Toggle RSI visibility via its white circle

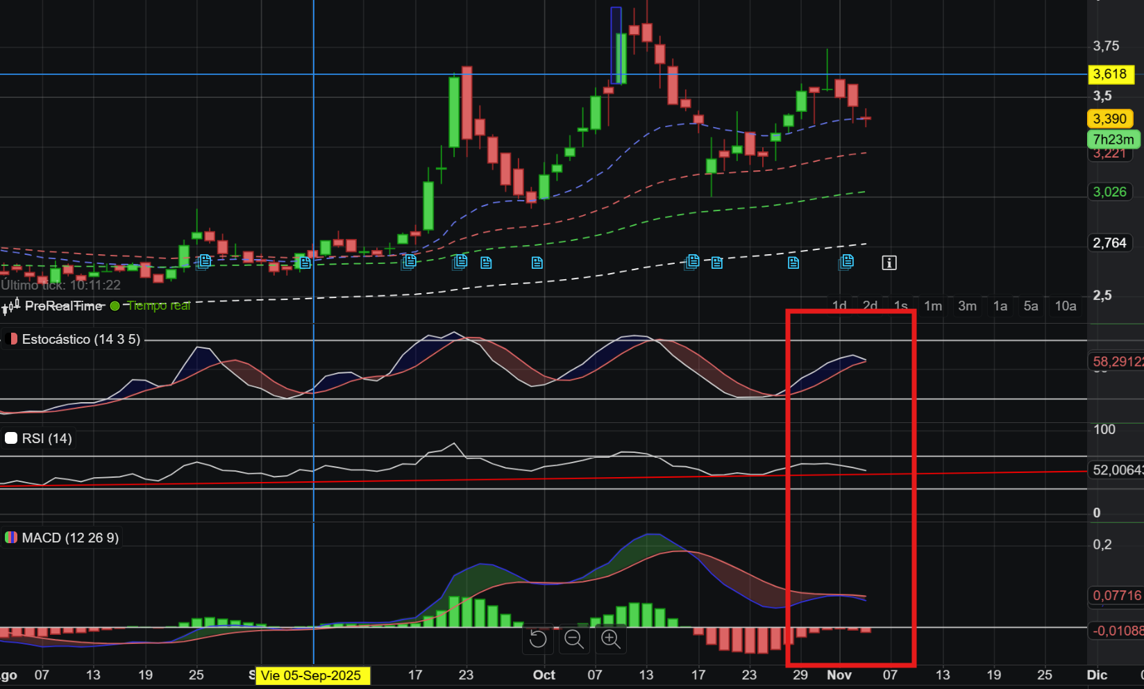pos(10,438)
